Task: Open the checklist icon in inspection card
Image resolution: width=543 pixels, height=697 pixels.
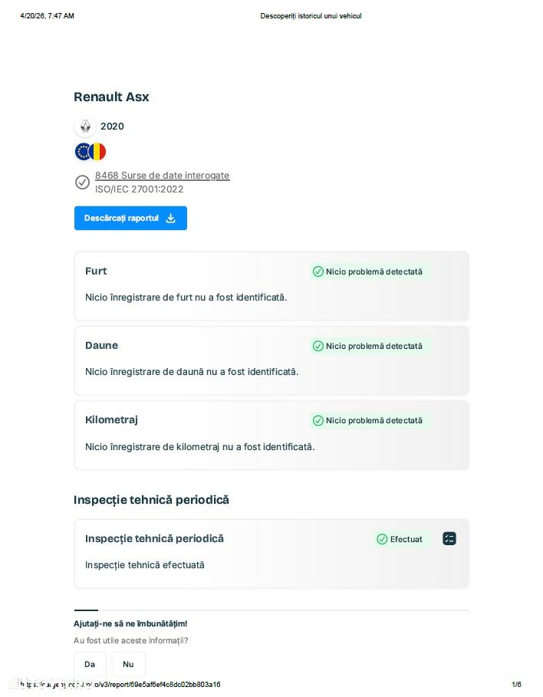Action: (x=449, y=539)
